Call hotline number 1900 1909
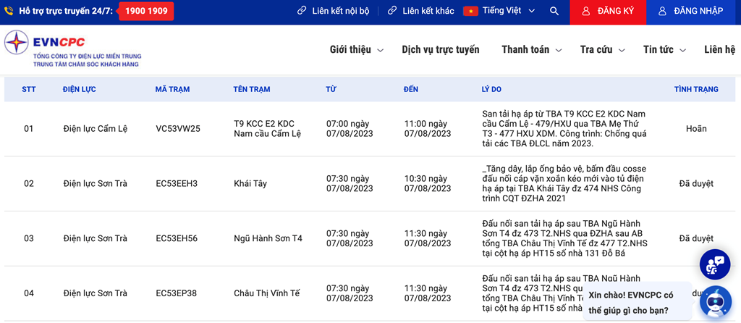 click(x=145, y=12)
